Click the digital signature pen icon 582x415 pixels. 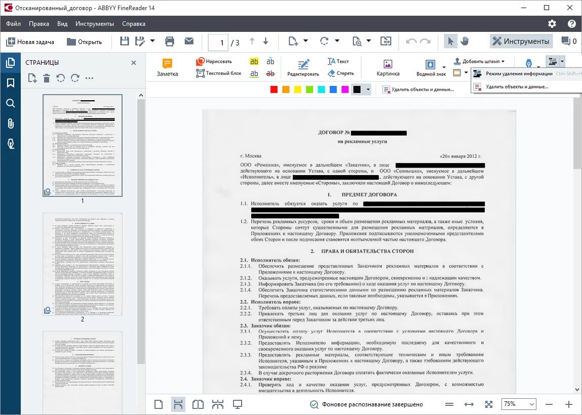click(528, 63)
